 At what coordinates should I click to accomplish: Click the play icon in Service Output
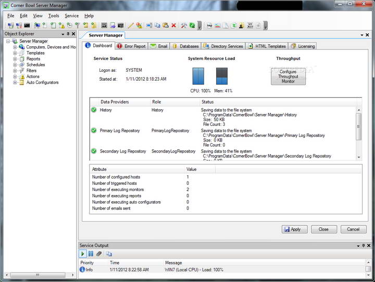point(83,253)
